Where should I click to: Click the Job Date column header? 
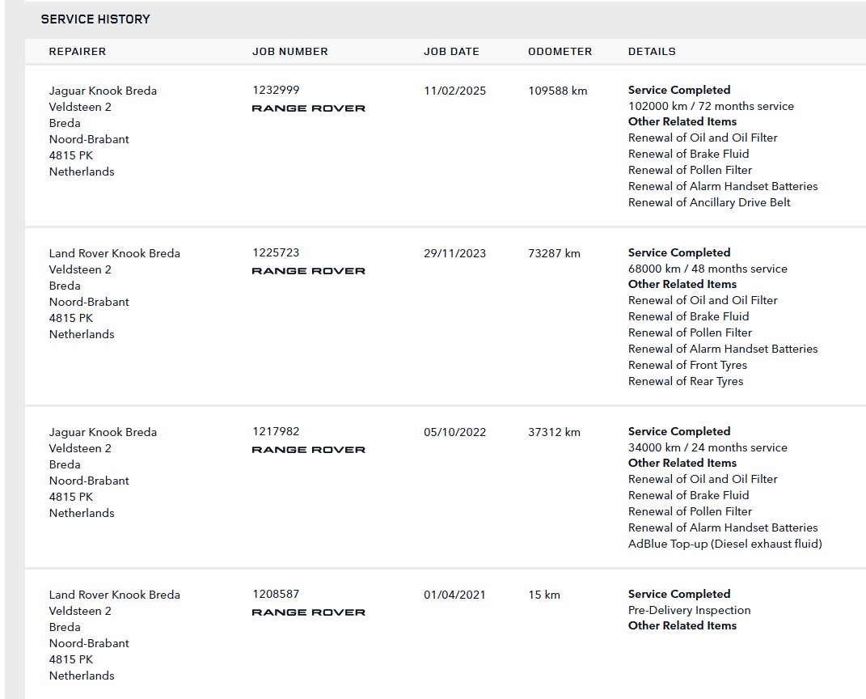[451, 51]
